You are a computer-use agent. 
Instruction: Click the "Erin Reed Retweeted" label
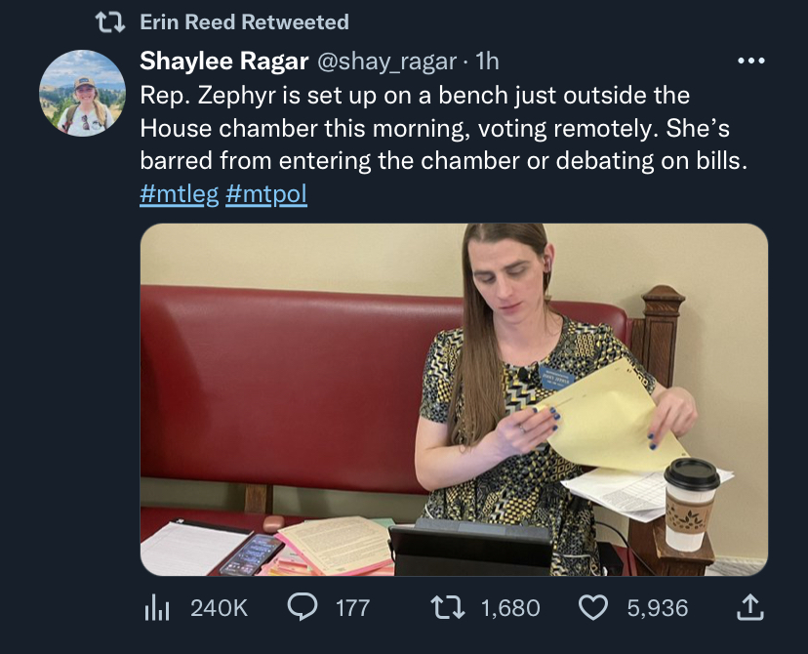pos(244,21)
